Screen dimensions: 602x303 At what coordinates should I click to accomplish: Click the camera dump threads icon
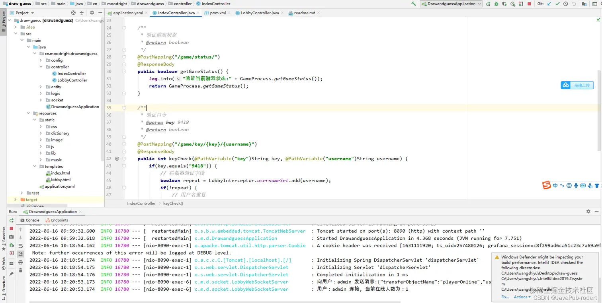(x=12, y=237)
